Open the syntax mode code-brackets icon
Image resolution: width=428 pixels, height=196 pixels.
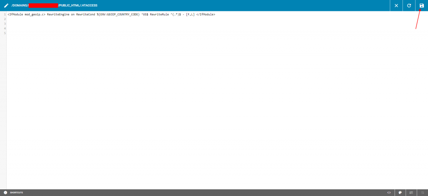389,193
